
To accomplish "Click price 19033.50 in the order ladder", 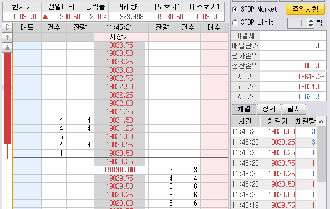I will click(x=119, y=54).
